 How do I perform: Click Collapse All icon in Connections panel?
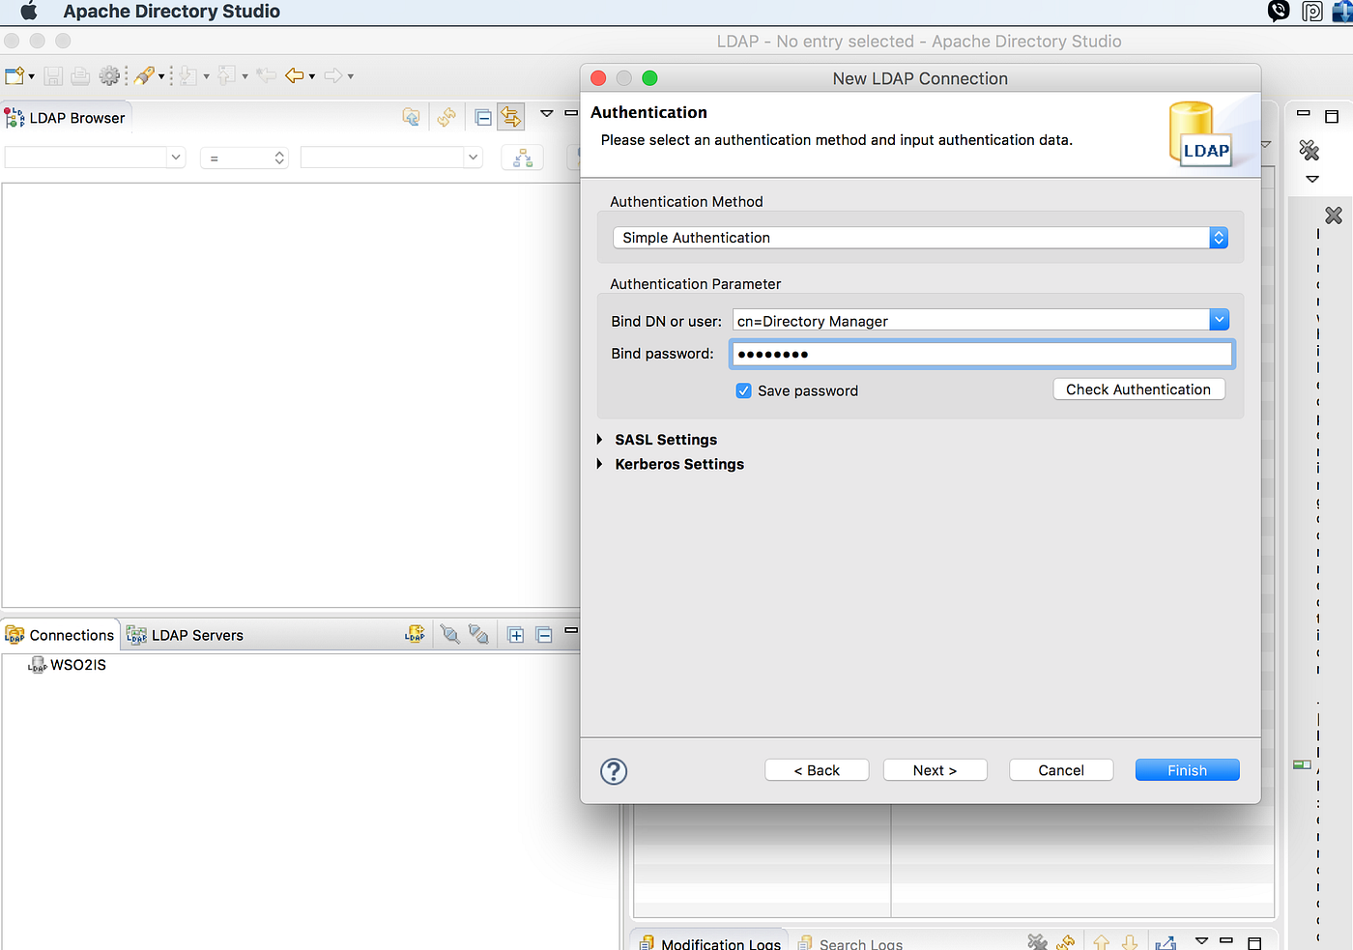click(x=544, y=635)
